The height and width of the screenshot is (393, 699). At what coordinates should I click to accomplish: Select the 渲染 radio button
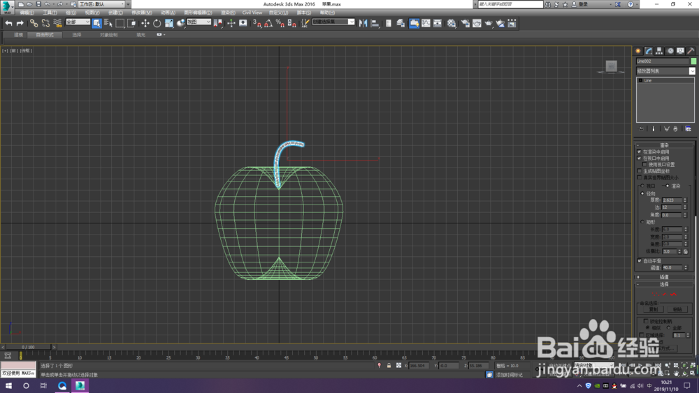point(668,186)
